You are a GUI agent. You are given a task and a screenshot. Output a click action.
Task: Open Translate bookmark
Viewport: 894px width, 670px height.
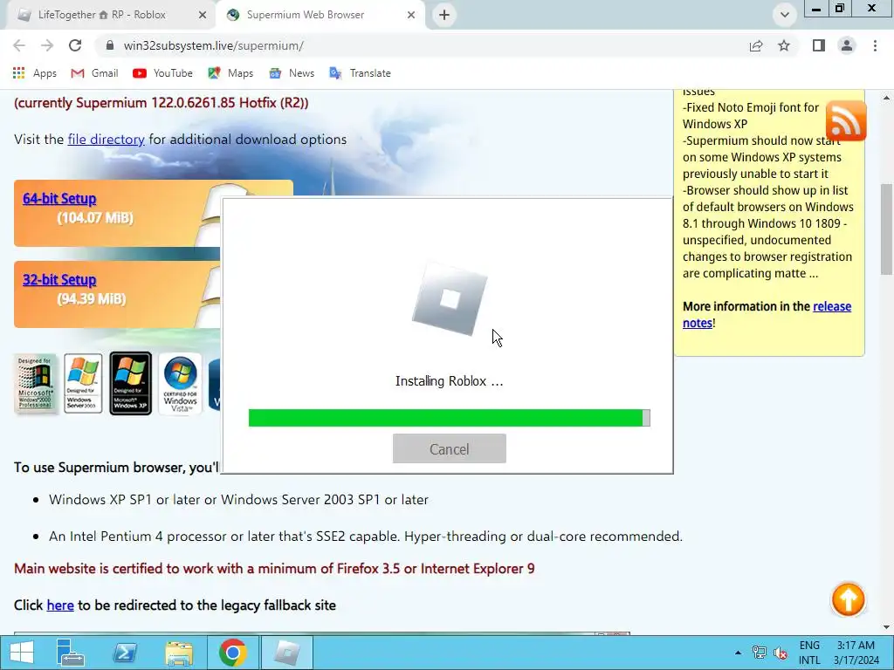pyautogui.click(x=361, y=73)
